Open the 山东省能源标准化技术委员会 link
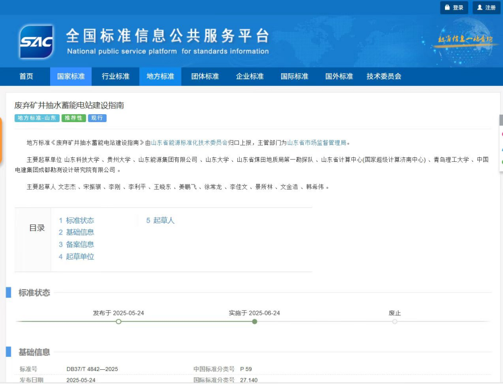This screenshot has width=503, height=384. [x=189, y=143]
